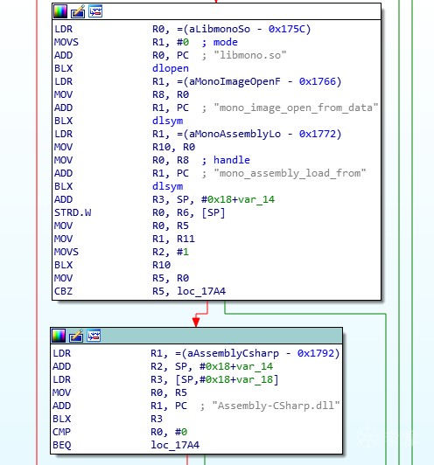Click var_14 in ADD R3, SP line
Viewport: 434px width, 465px height.
coord(256,199)
